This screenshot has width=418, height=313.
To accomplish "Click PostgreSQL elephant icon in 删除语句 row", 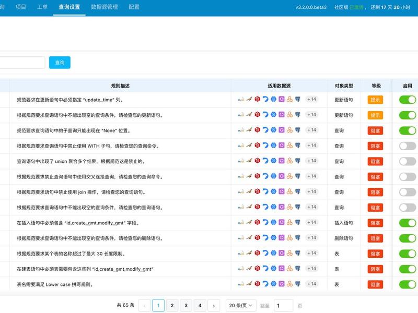I will (298, 238).
